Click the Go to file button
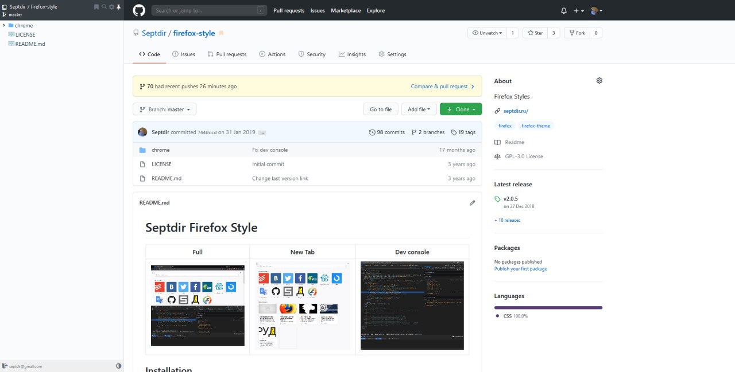Viewport: 735px width, 372px height. point(381,109)
